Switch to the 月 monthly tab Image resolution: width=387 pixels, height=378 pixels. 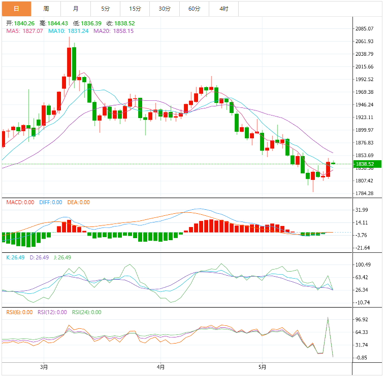[76, 9]
